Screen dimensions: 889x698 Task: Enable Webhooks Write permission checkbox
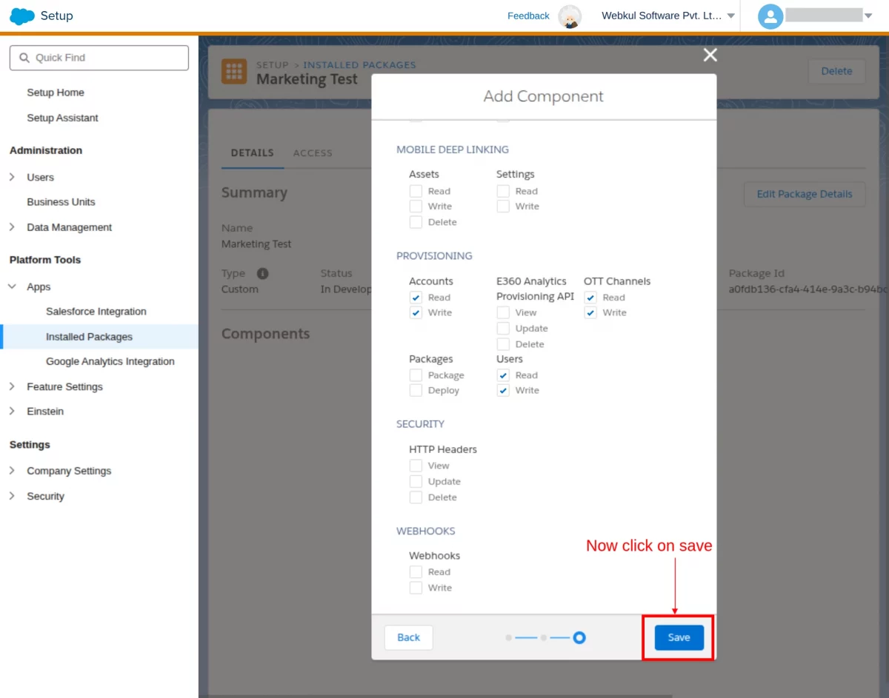click(x=416, y=588)
